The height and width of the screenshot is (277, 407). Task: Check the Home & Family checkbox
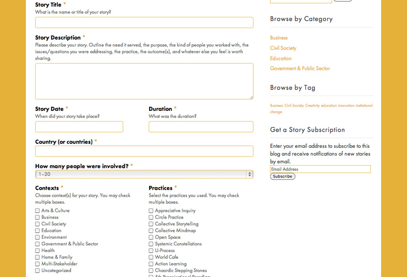tap(37, 257)
